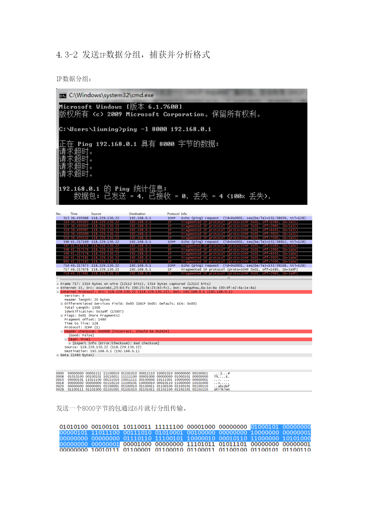
Task: Select packet 717 fragment ID=3a9f
Action: 184,270
